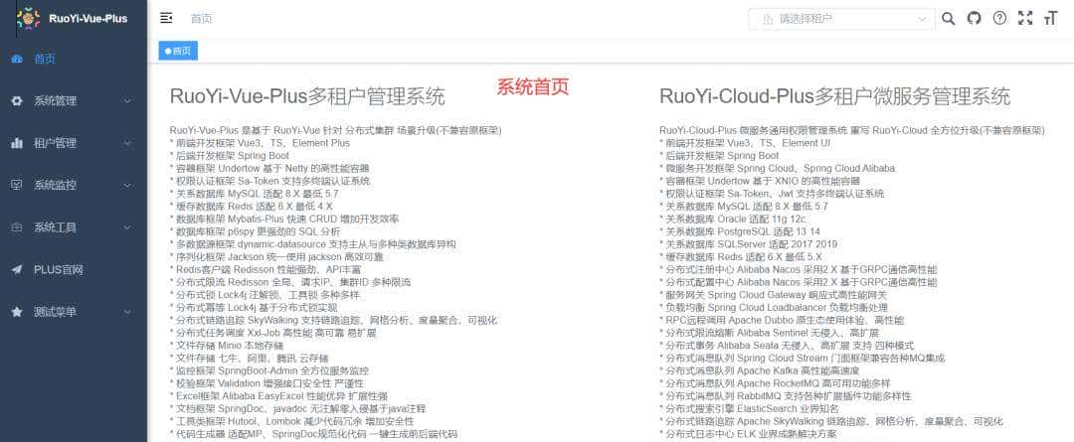1074x442 pixels.
Task: Click the 首页 breadcrumb text
Action: pos(201,19)
